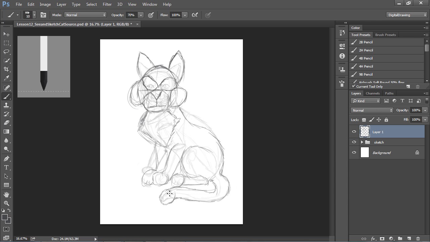The height and width of the screenshot is (242, 430).
Task: Open the brush Mode dropdown
Action: tap(85, 15)
